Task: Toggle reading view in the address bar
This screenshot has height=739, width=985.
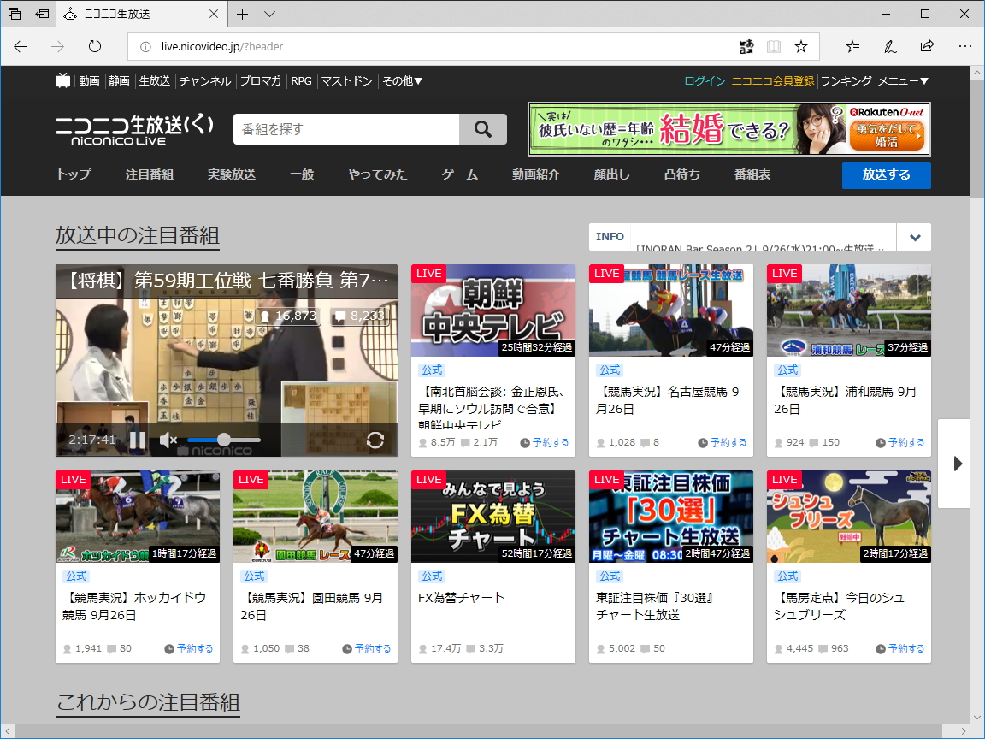Action: (773, 47)
